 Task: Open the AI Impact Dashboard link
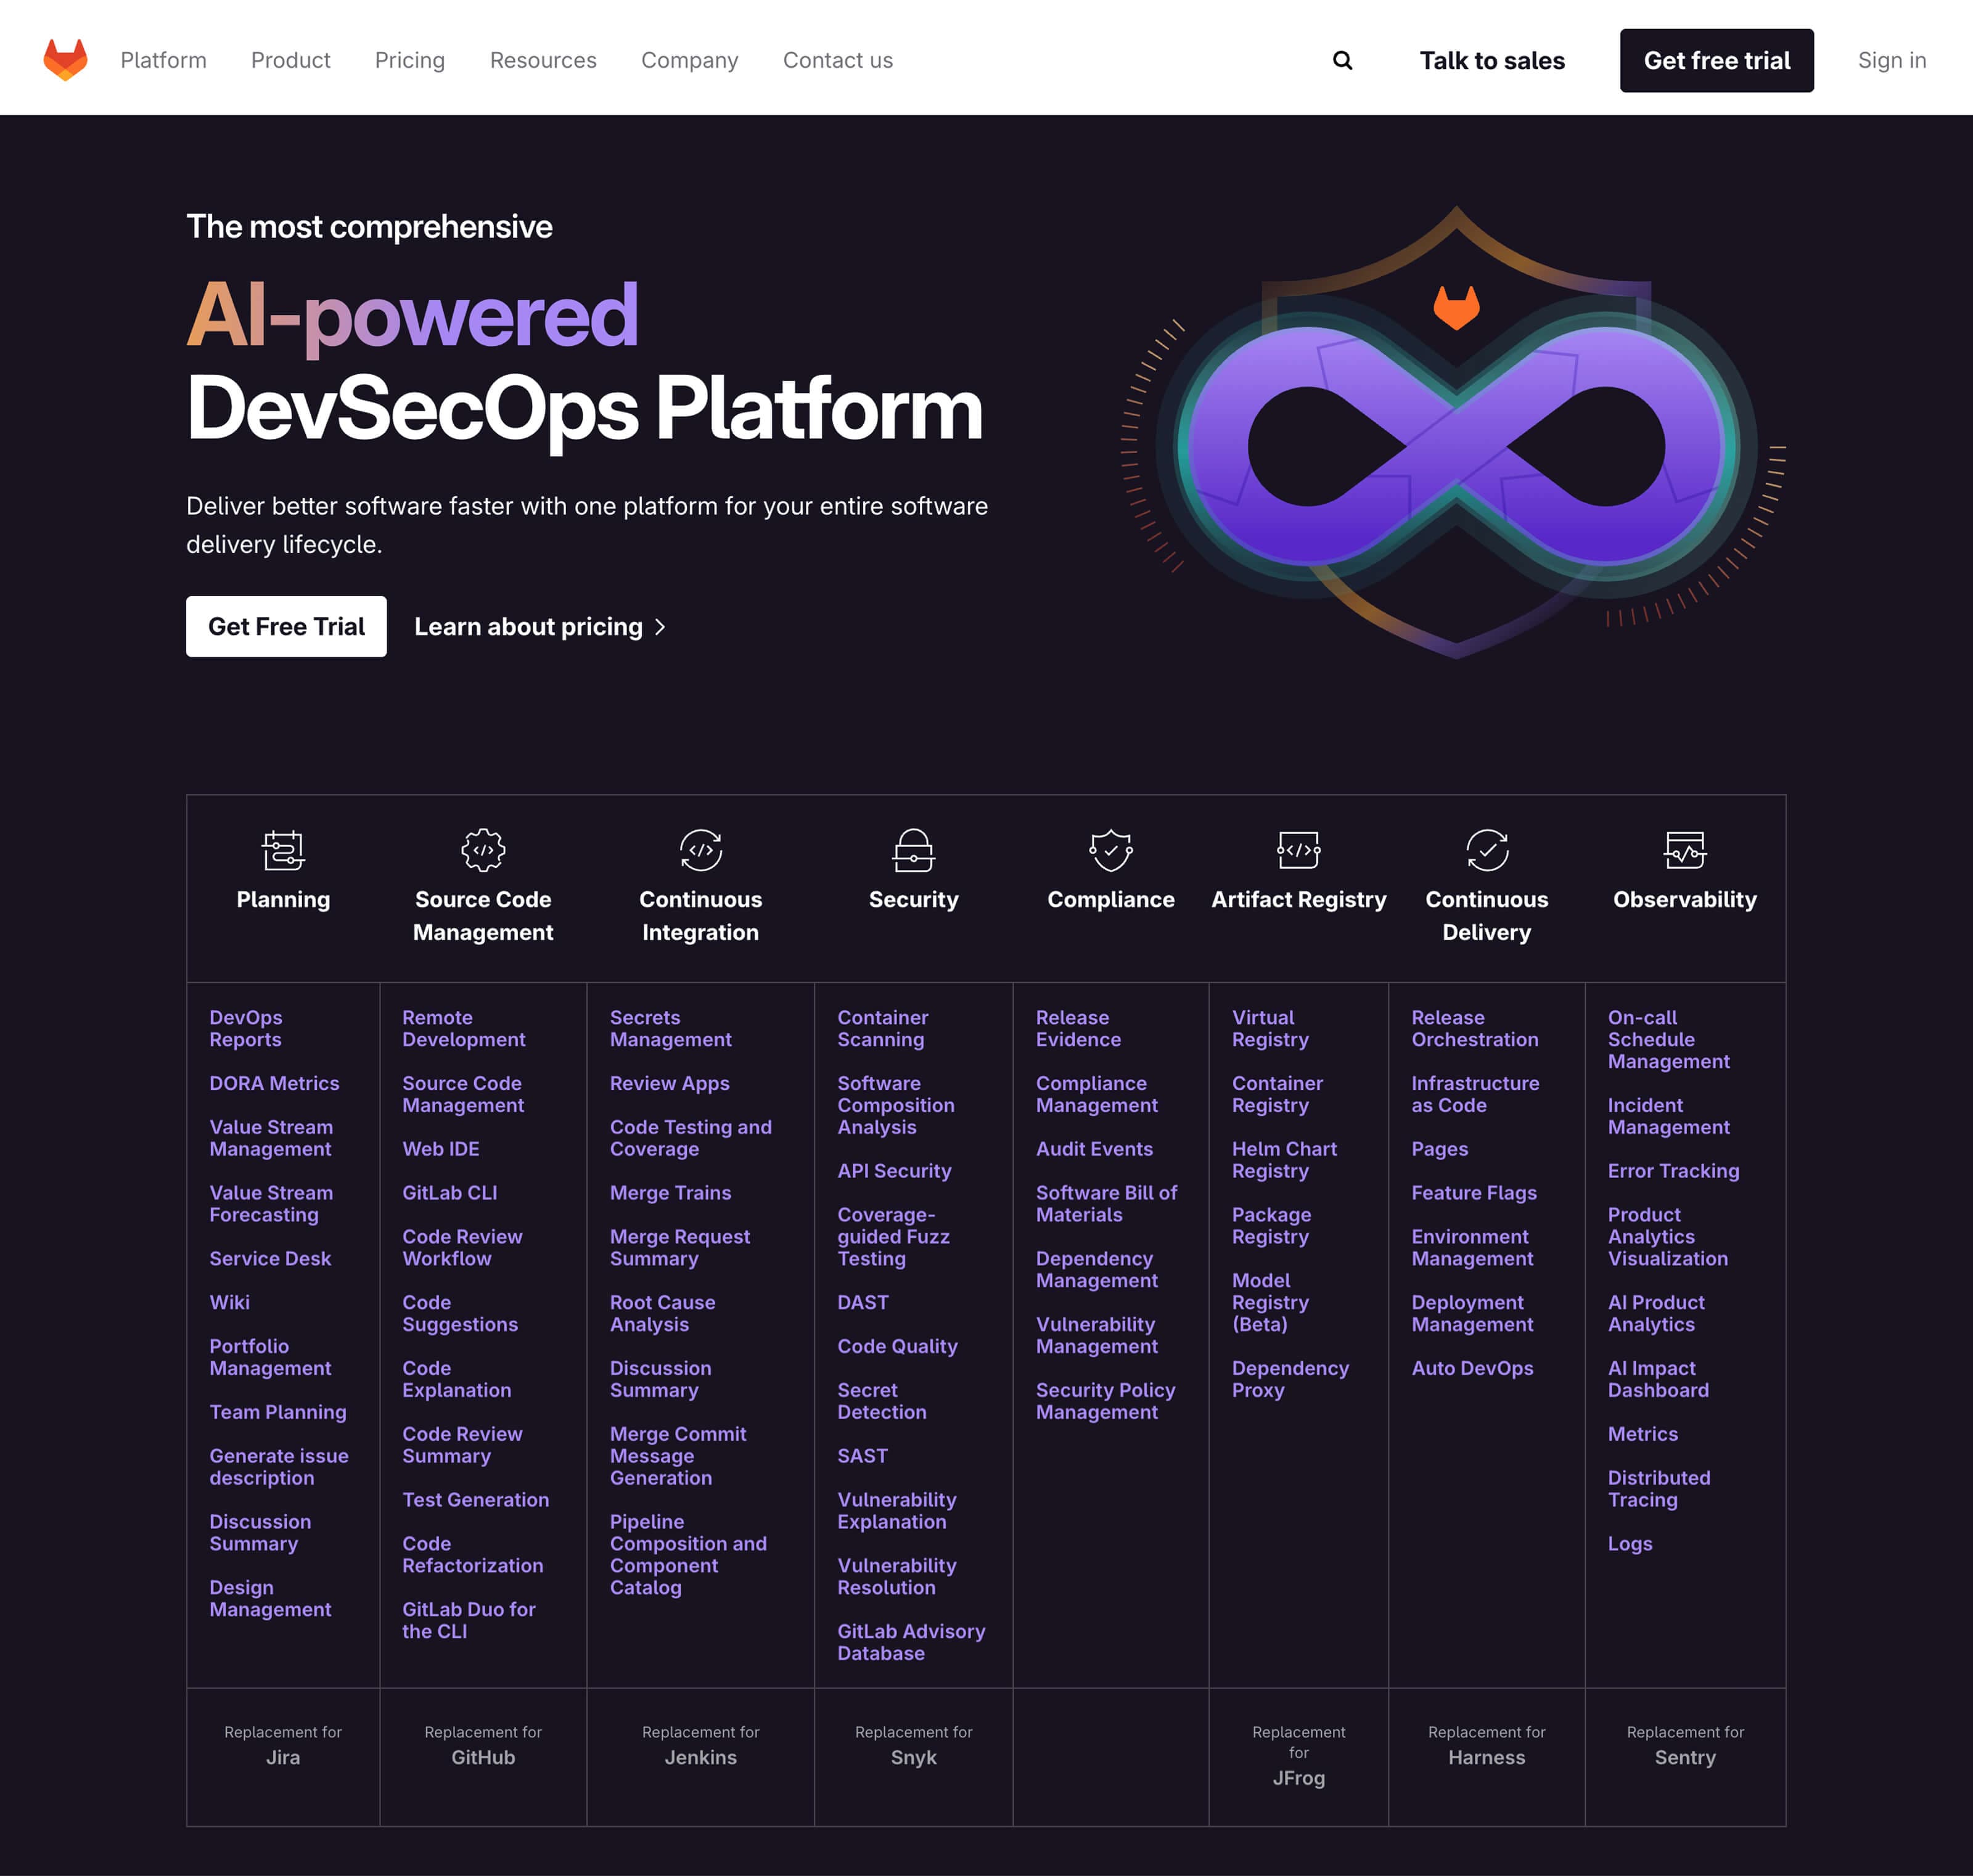click(1658, 1379)
